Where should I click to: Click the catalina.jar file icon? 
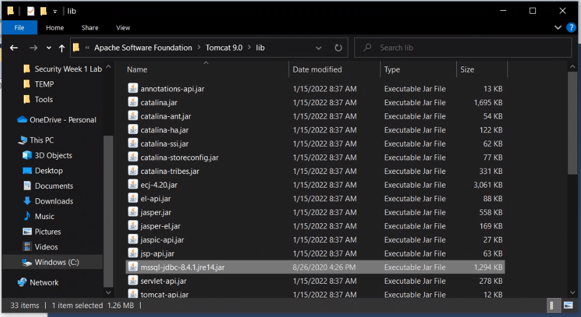click(133, 103)
